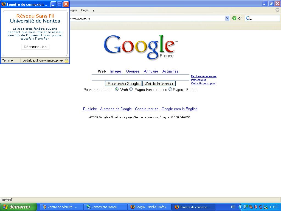Open the Outils menu

pos(85,10)
